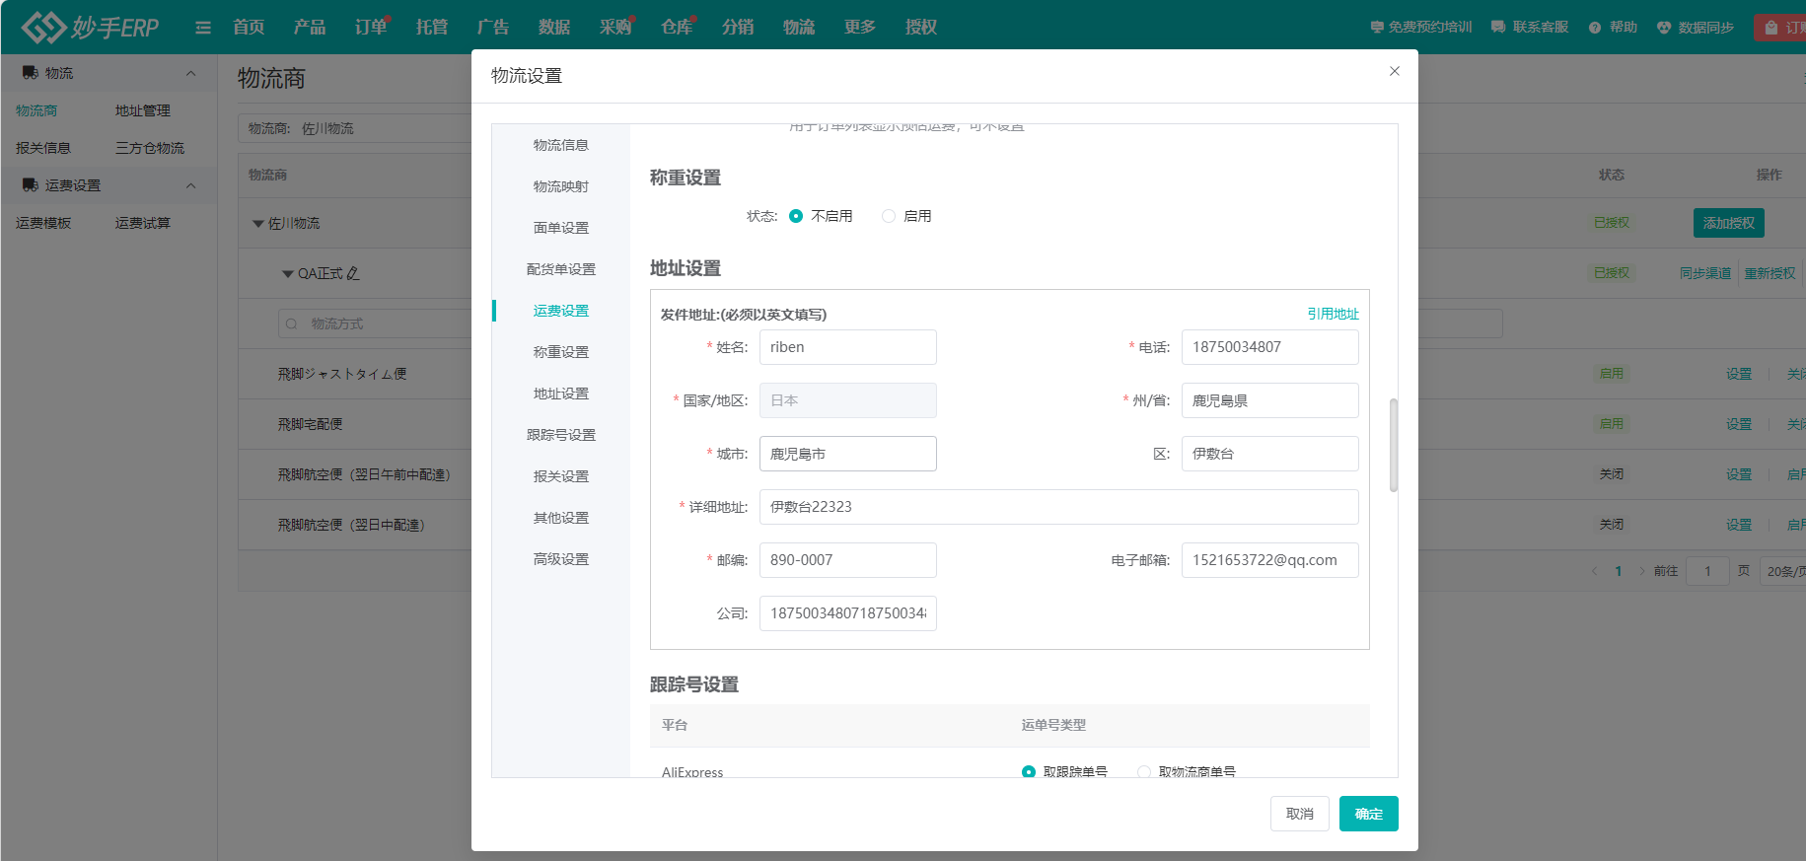Select the 不启用 weighing status radio
This screenshot has height=861, width=1806.
coord(796,216)
